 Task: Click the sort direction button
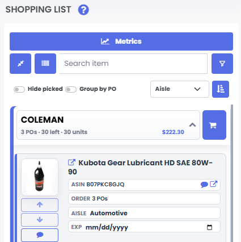(221, 89)
